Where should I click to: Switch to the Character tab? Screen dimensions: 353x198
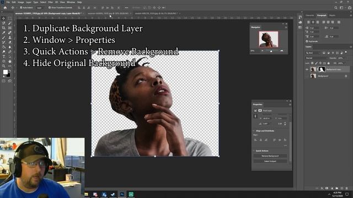point(310,15)
